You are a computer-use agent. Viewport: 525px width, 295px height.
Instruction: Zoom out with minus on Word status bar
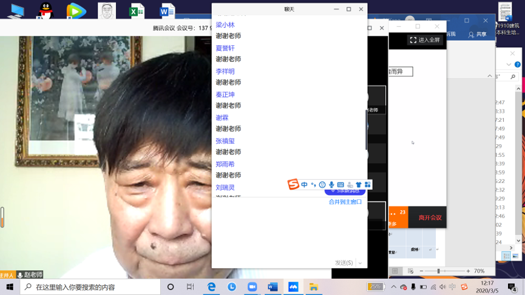pyautogui.click(x=422, y=271)
